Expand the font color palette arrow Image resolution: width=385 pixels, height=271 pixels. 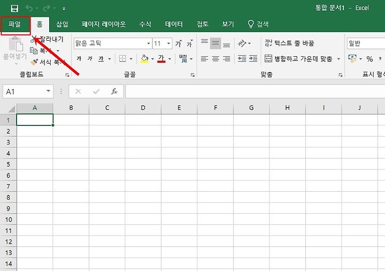coord(170,59)
